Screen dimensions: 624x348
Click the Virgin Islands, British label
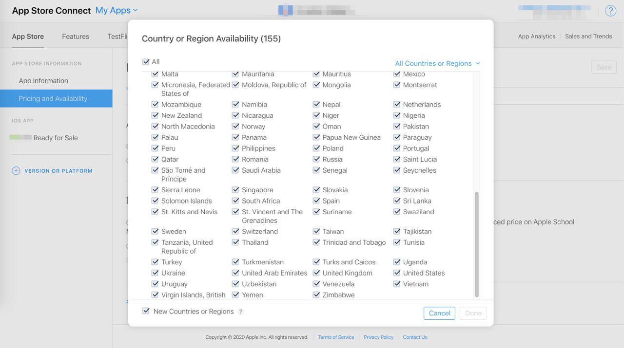[x=194, y=295]
